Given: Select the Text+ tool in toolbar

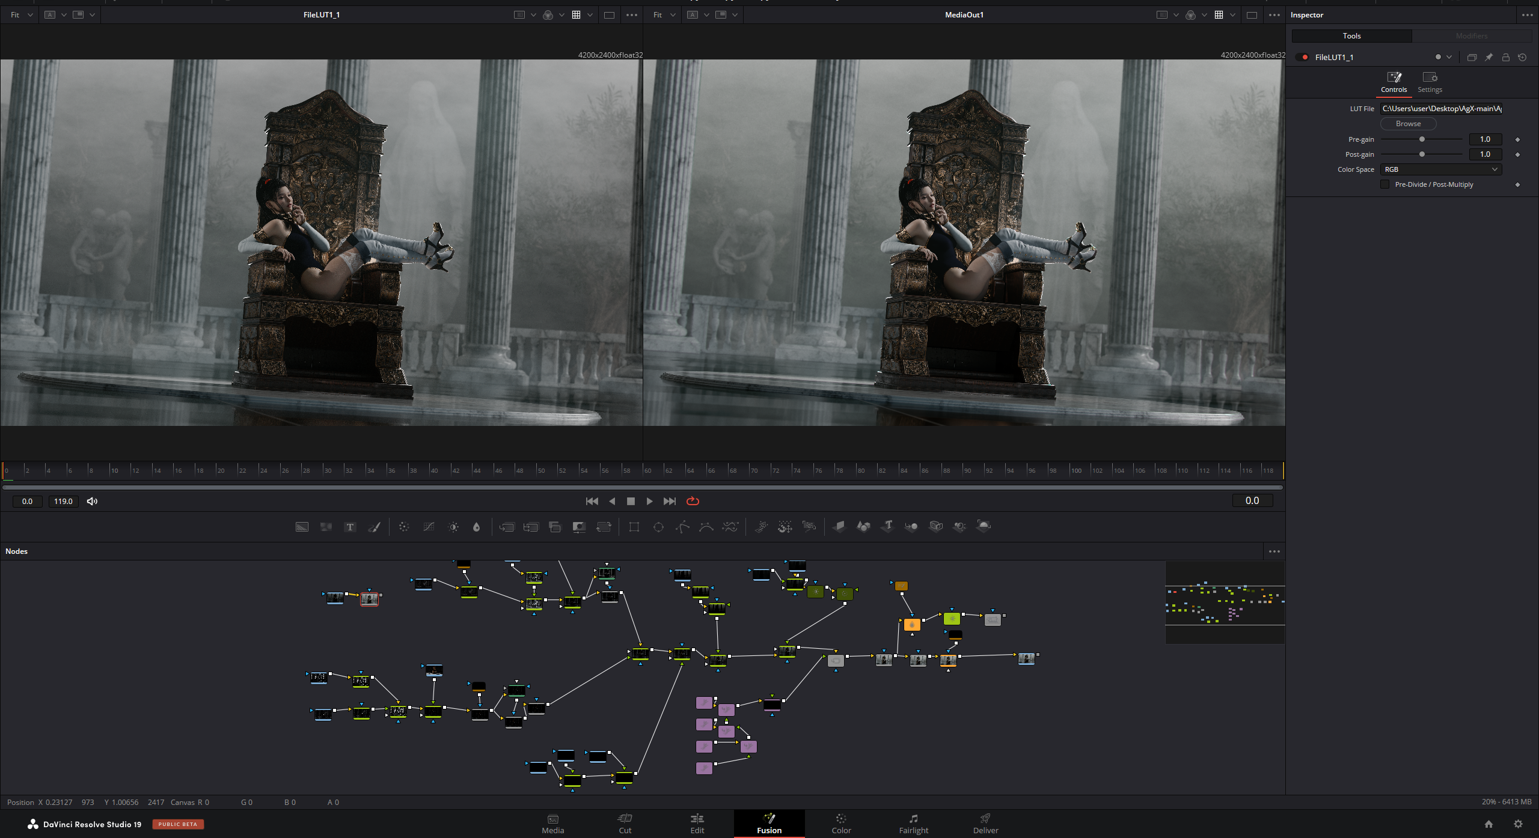Looking at the screenshot, I should pyautogui.click(x=350, y=527).
